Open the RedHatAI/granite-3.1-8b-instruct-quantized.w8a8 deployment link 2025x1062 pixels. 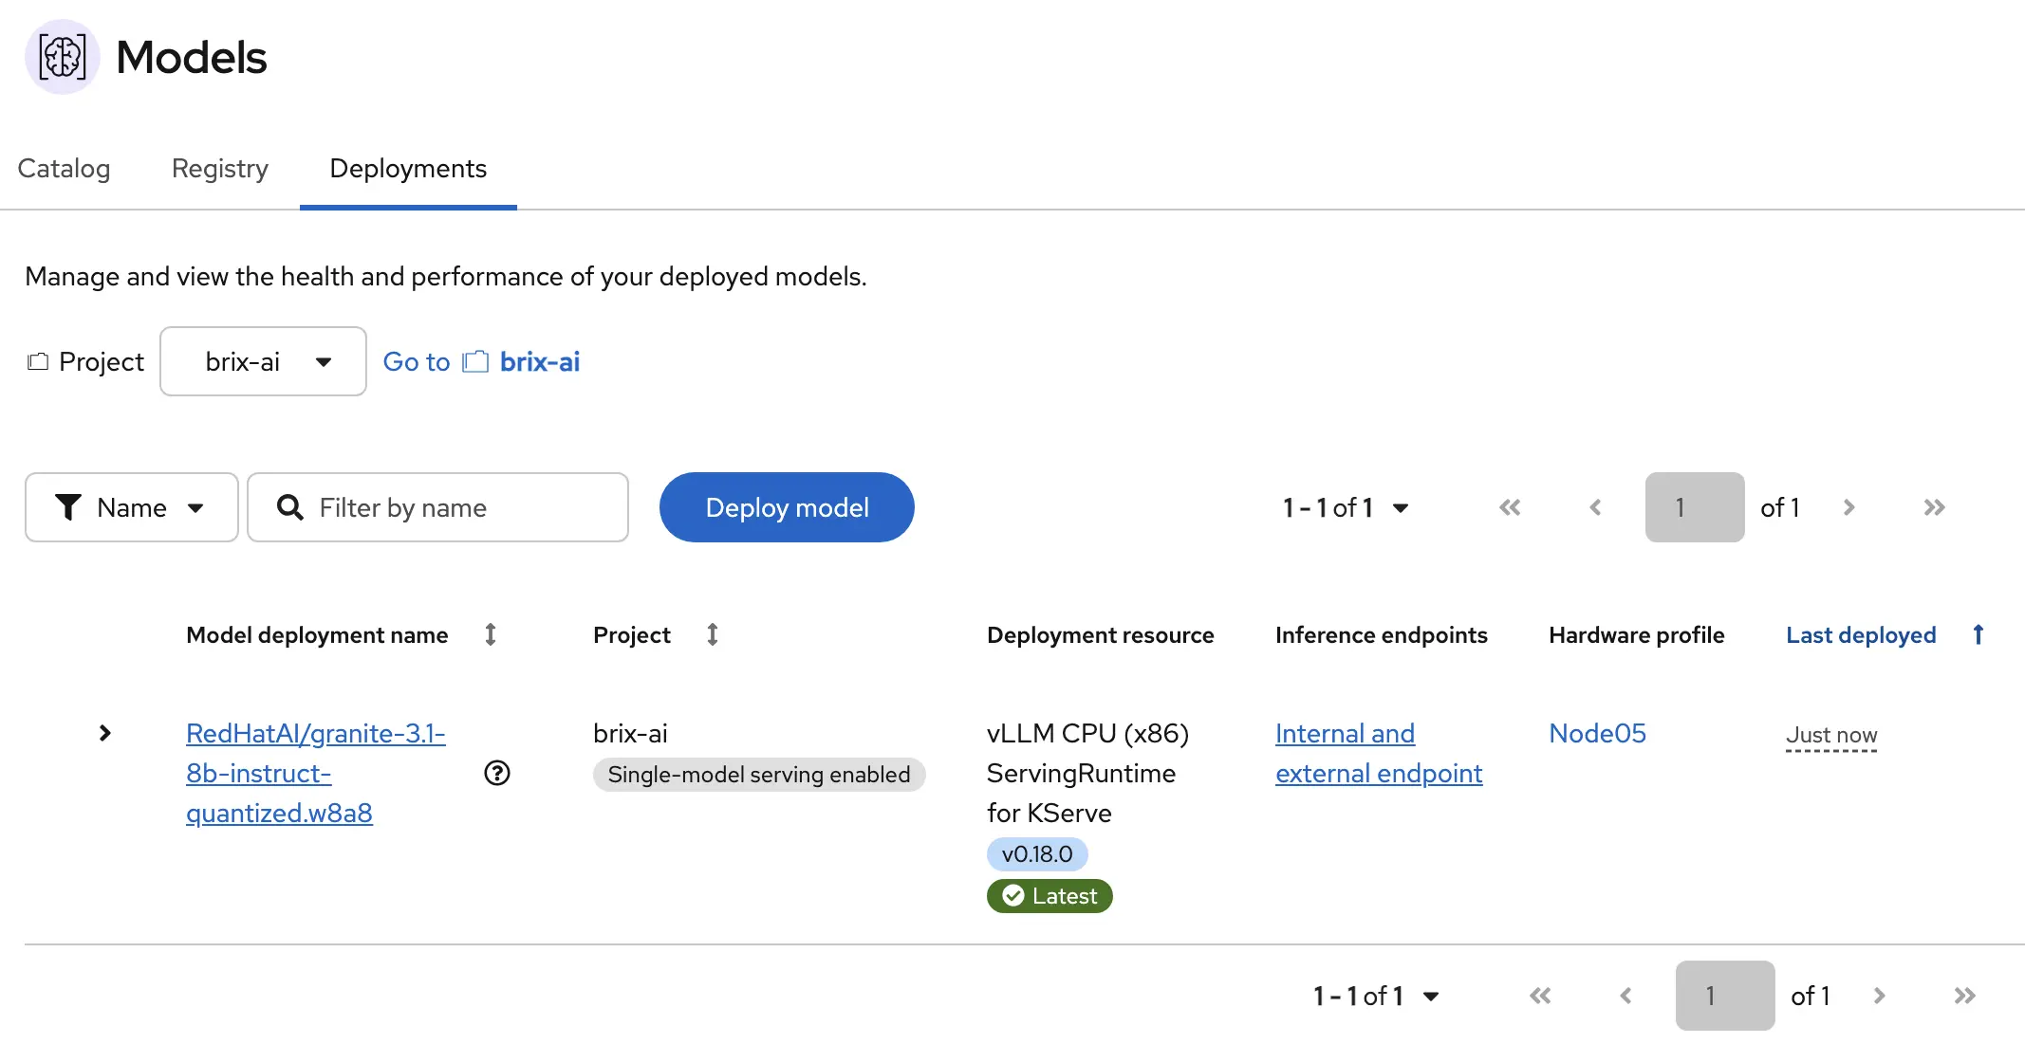click(316, 773)
